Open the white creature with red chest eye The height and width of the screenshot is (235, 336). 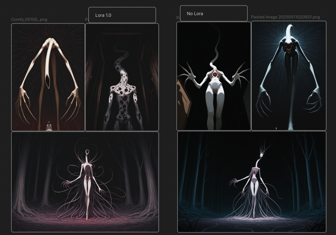pos(214,76)
